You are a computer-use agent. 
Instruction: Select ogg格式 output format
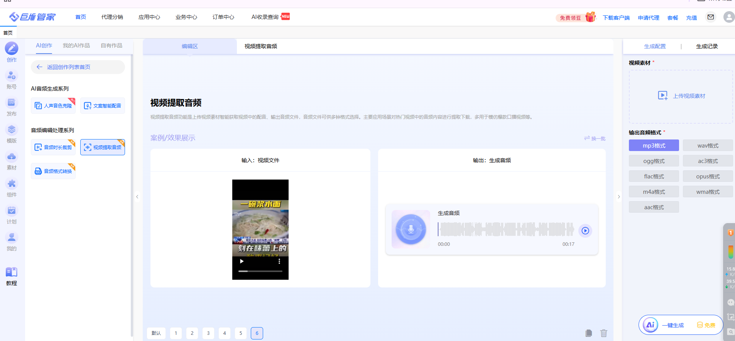[x=654, y=161]
